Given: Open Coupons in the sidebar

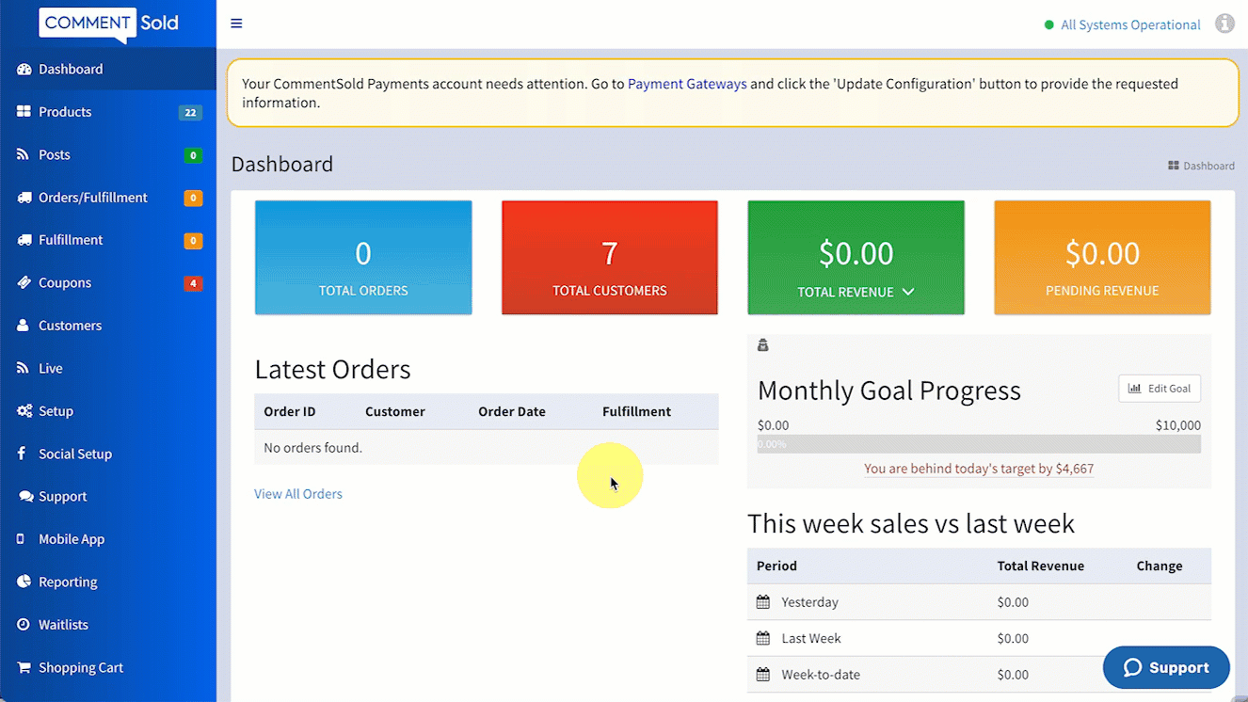Looking at the screenshot, I should 65,283.
